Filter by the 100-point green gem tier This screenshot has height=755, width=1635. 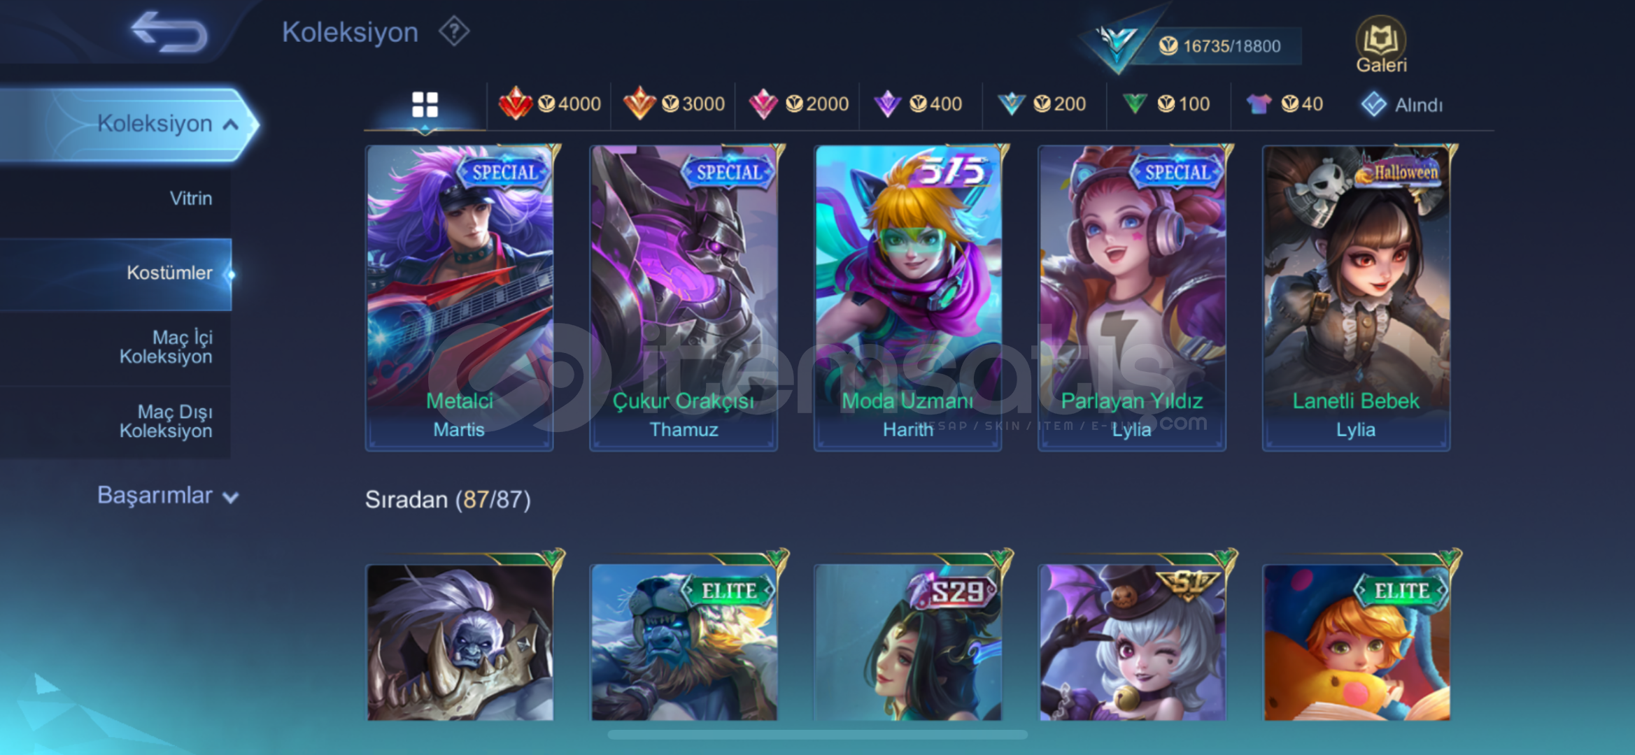coord(1166,104)
